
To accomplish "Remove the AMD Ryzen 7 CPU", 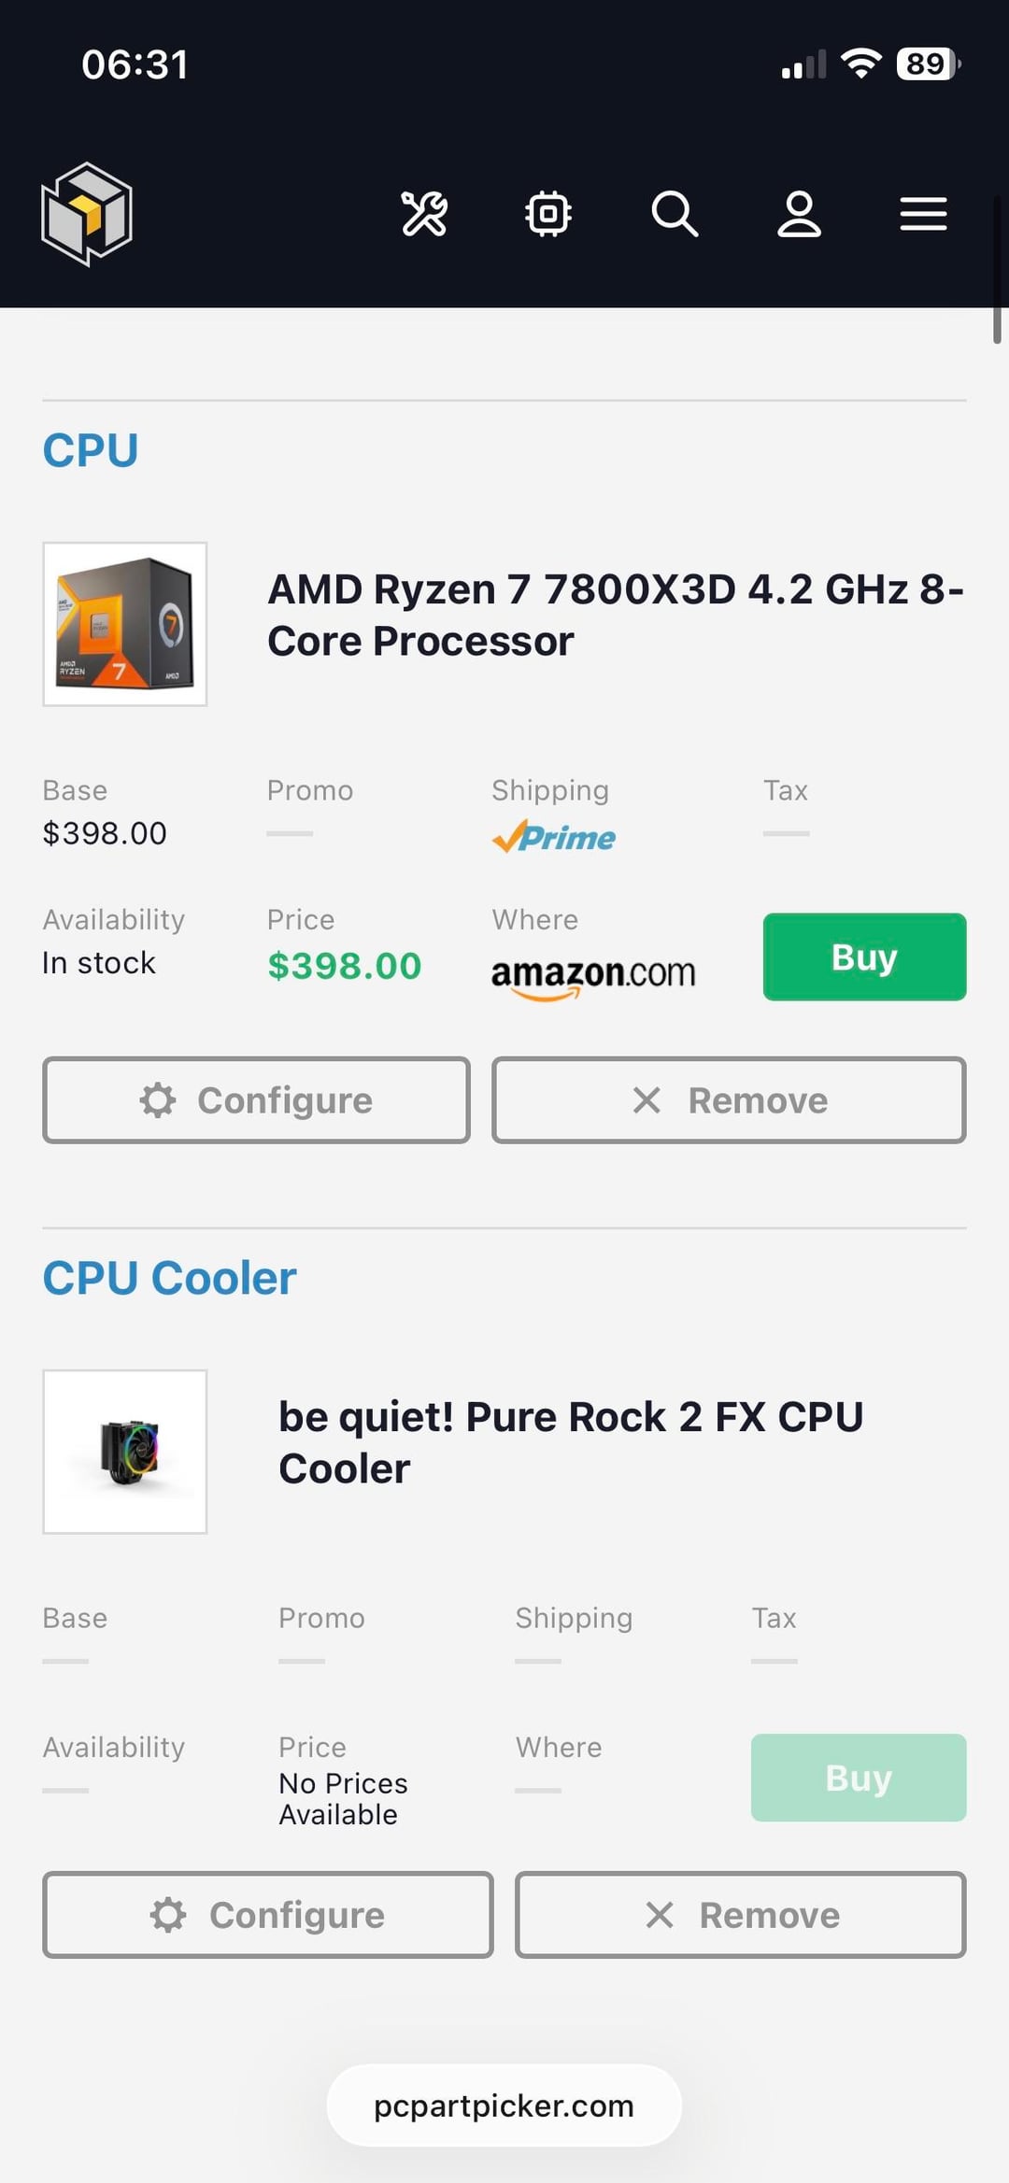I will tap(729, 1100).
